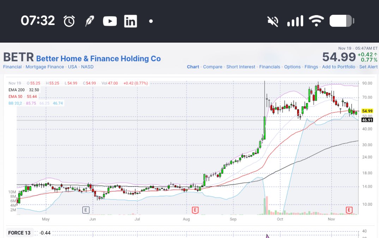The height and width of the screenshot is (238, 379).
Task: Tap the cellular signal bars icon
Action: pos(295,21)
